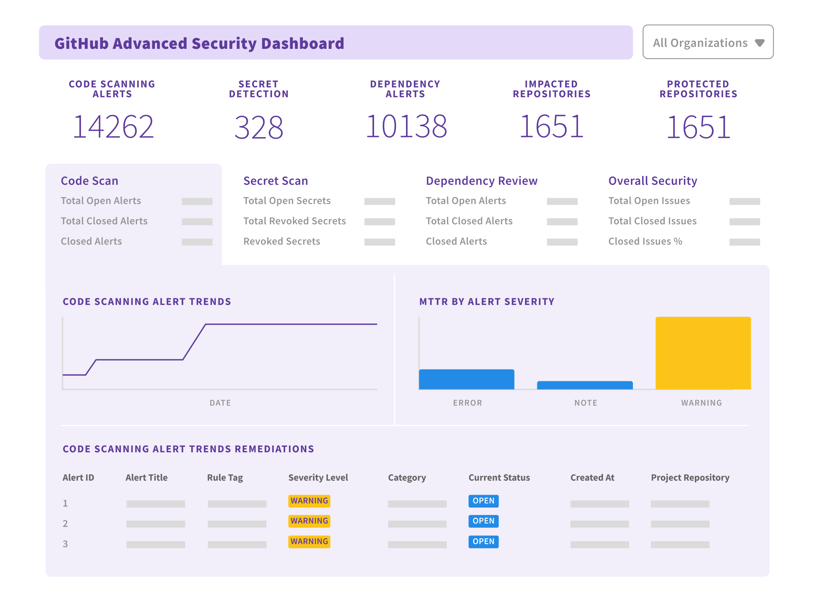Viewport: 814px width, 608px height.
Task: Click the blue ERROR bar in MTTR chart
Action: (466, 379)
